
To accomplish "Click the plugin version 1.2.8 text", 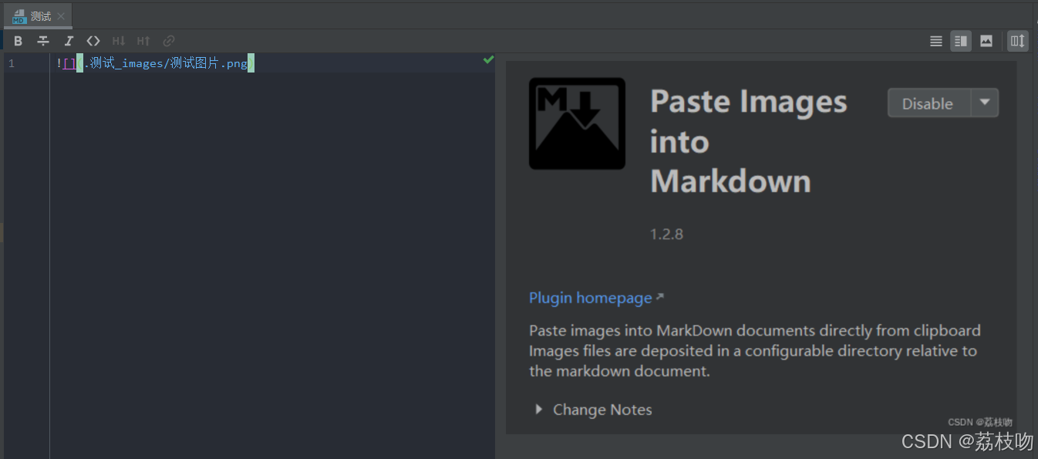I will click(x=667, y=234).
